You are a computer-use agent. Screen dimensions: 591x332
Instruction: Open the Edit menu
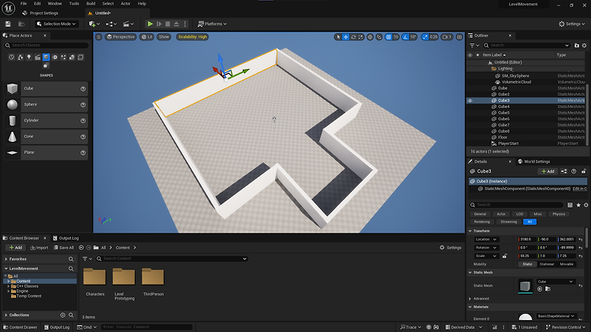[37, 3]
